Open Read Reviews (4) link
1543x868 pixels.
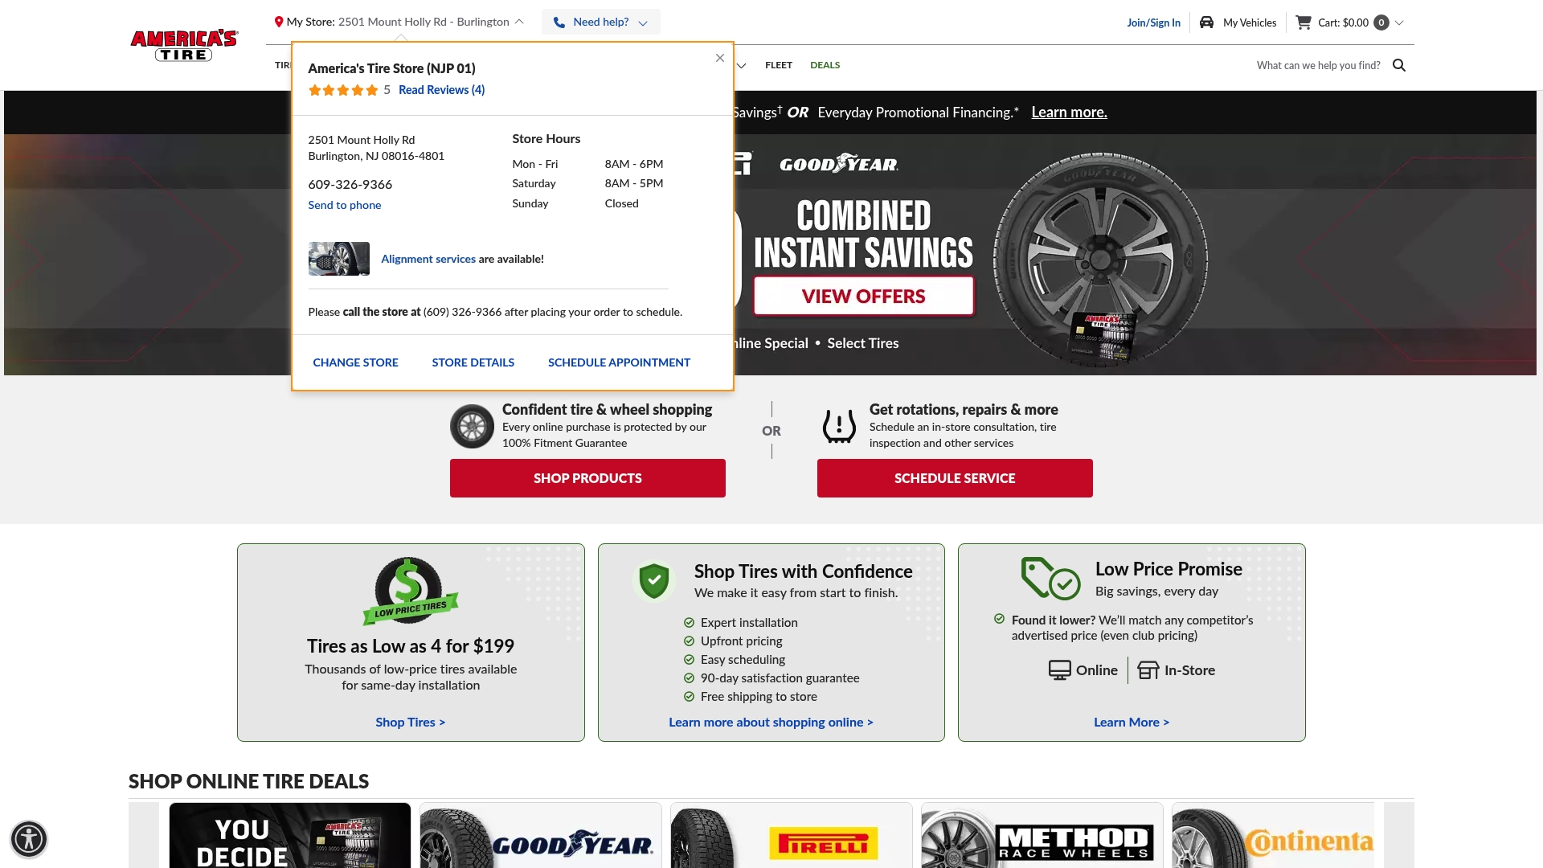[441, 90]
